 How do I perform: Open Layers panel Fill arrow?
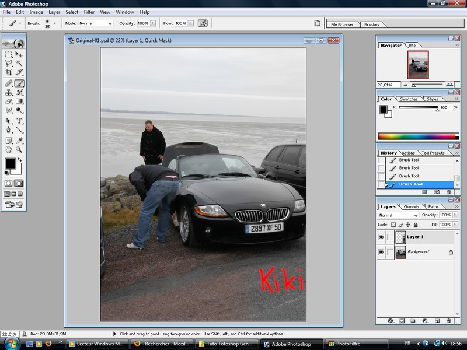pyautogui.click(x=455, y=225)
